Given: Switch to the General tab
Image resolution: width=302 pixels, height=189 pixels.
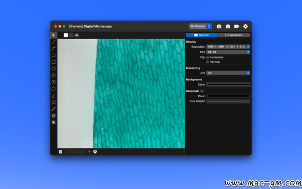Looking at the screenshot, I should point(202,35).
